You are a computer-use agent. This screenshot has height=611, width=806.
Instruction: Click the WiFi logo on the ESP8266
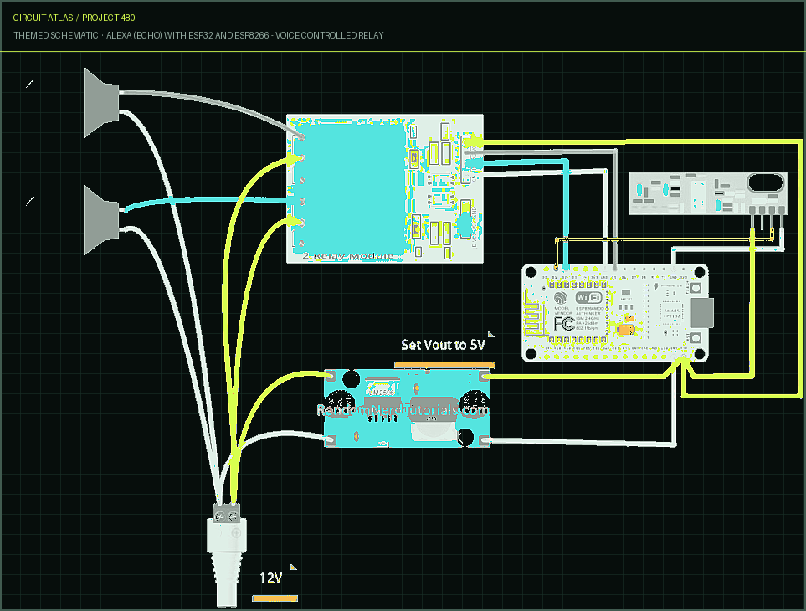tap(588, 297)
